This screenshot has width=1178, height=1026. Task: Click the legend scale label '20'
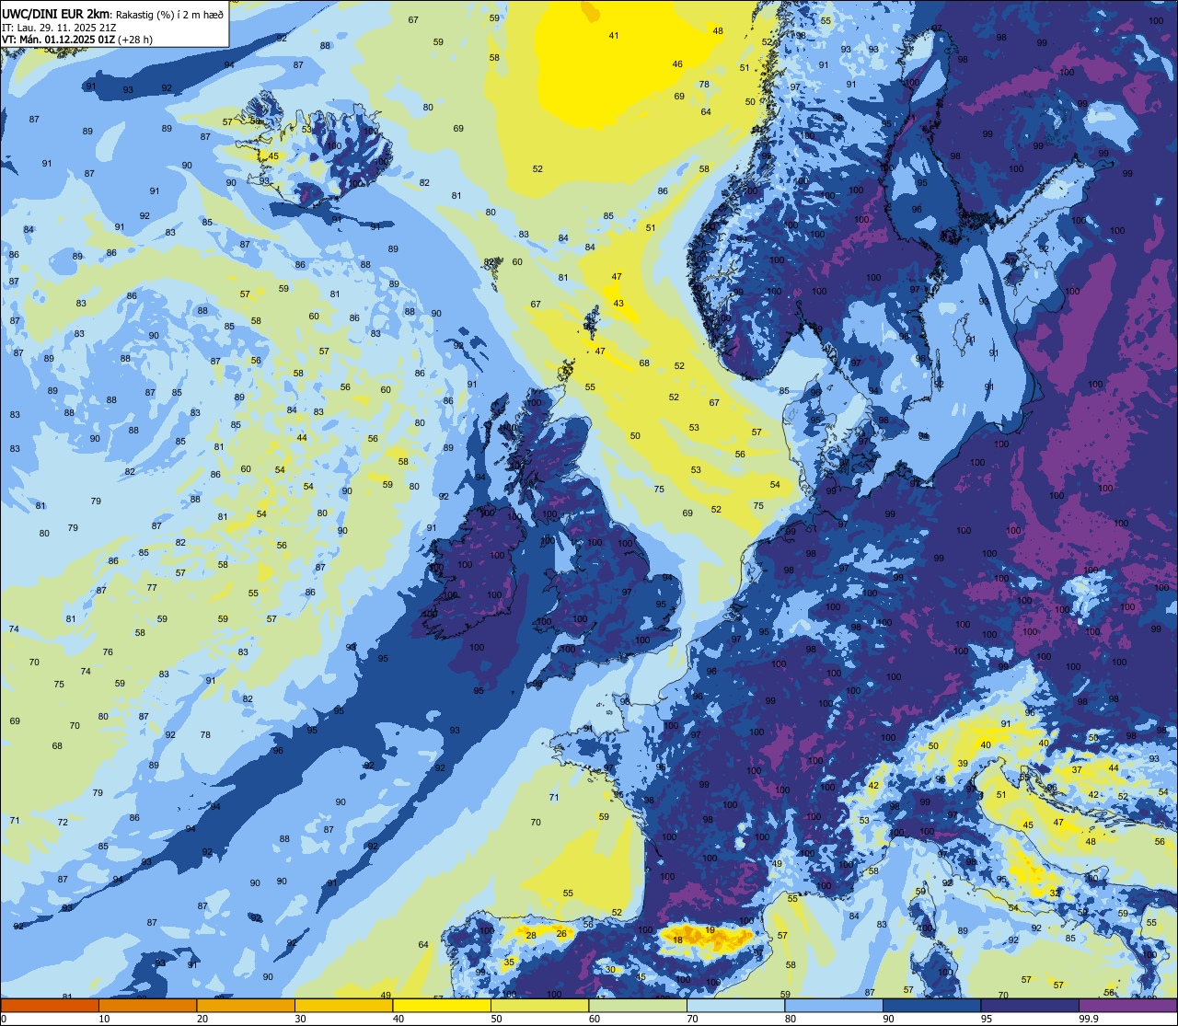coord(202,1019)
